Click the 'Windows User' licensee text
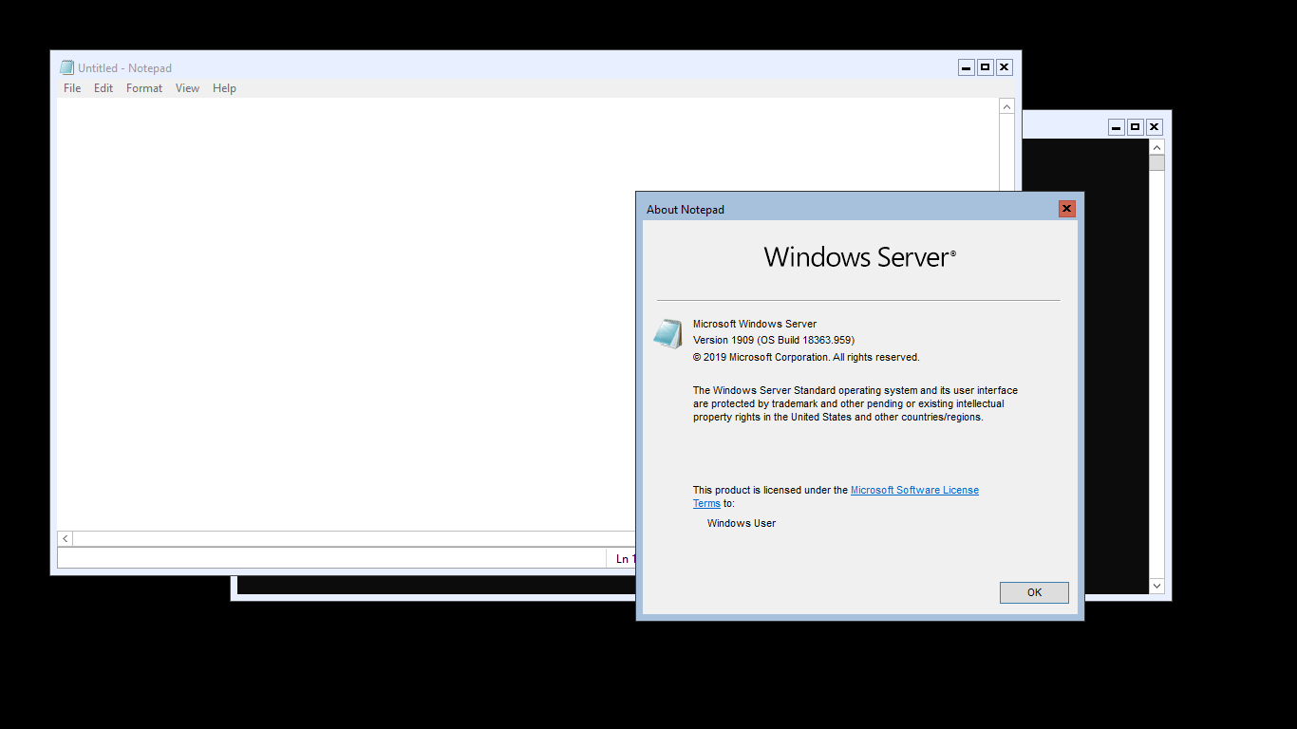This screenshot has width=1297, height=729. pos(742,523)
